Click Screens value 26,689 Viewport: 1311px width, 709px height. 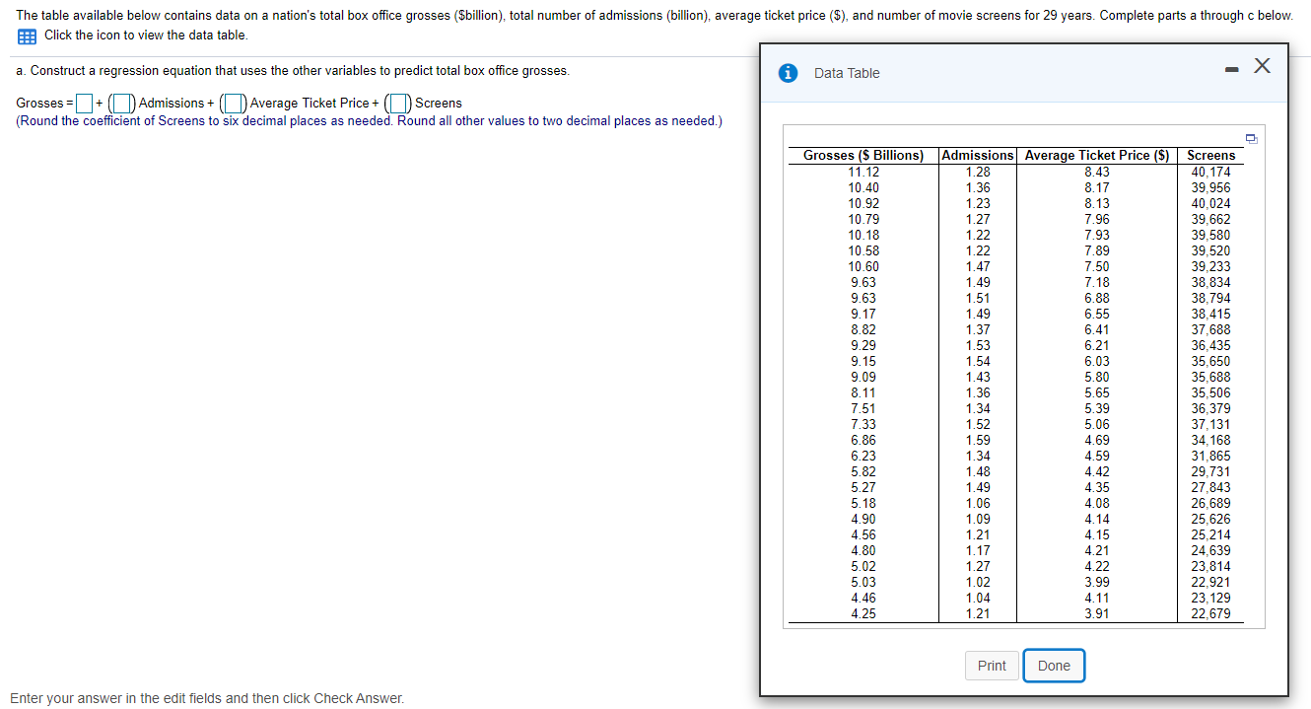tap(1211, 503)
